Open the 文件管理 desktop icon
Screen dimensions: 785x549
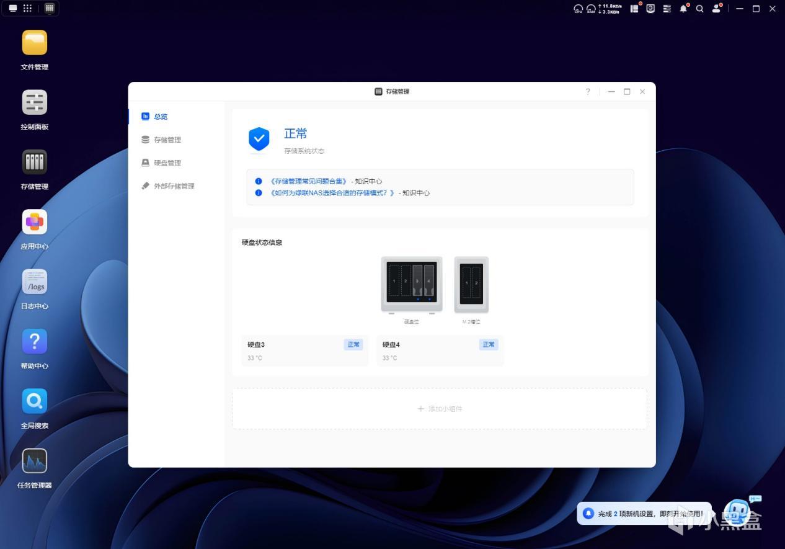(35, 43)
